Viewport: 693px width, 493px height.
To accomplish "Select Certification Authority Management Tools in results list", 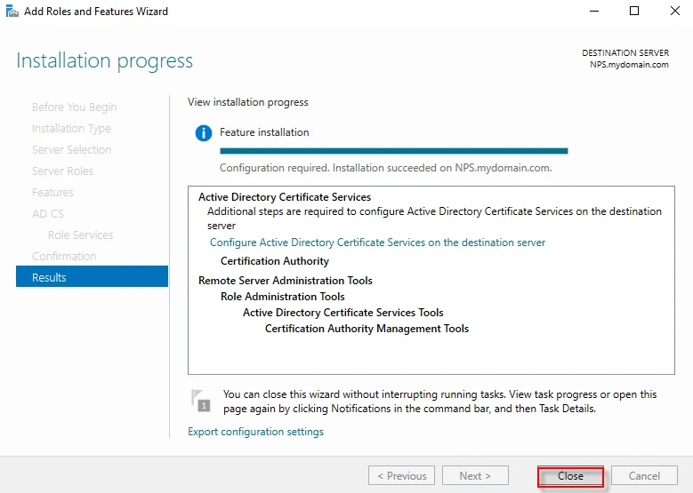I will pos(367,329).
